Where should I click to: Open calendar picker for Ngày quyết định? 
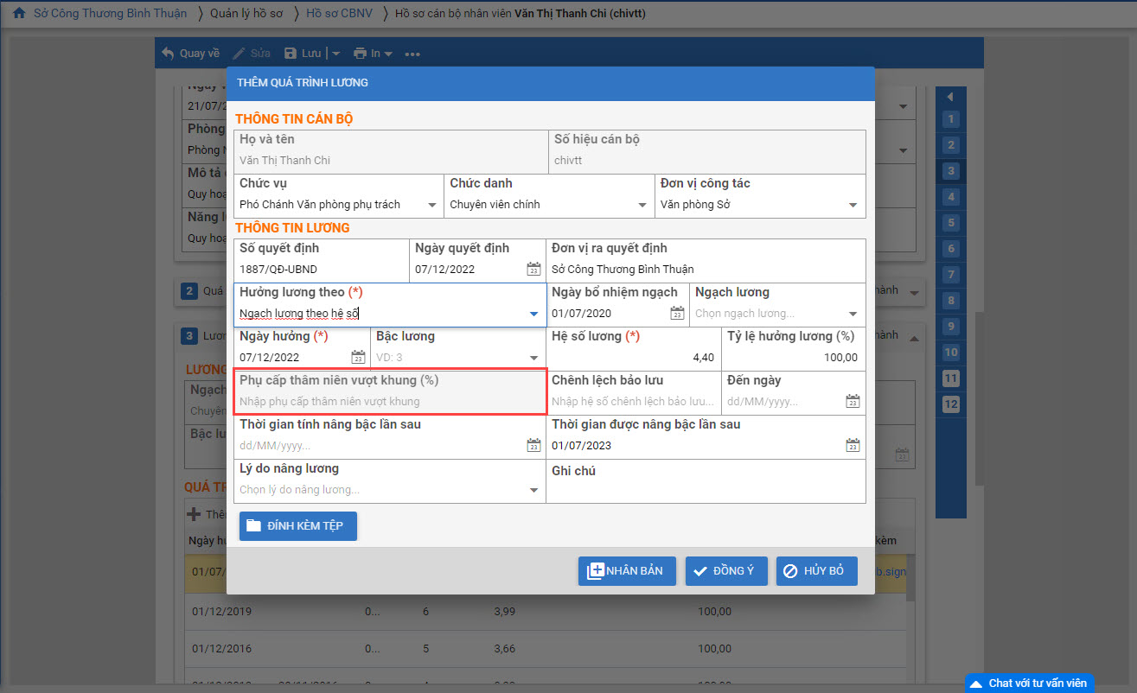533,270
